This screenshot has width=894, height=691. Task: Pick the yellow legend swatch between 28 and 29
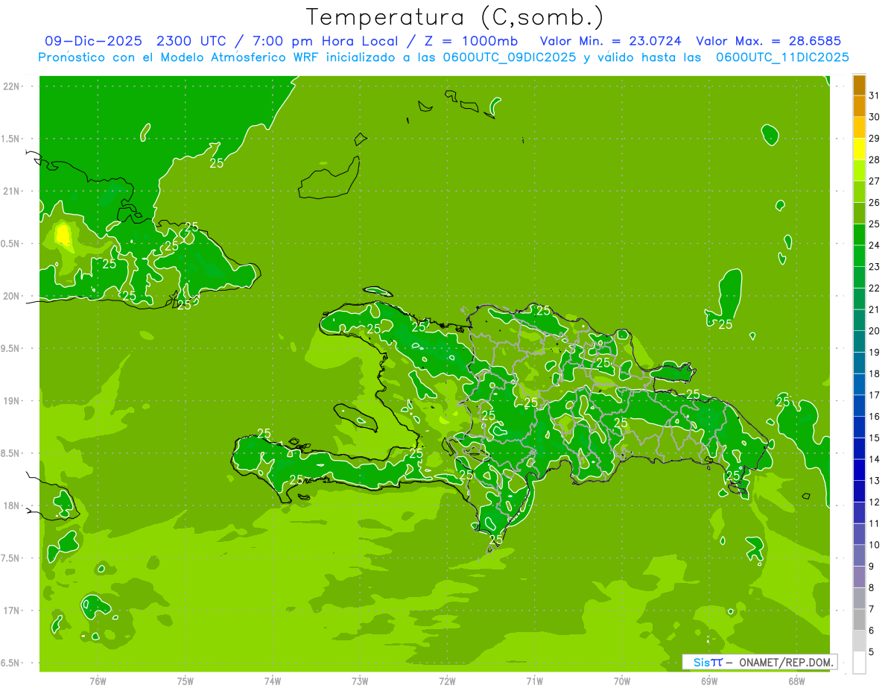coord(859,149)
